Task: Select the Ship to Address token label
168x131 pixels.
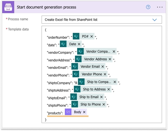Action: click(x=94, y=89)
